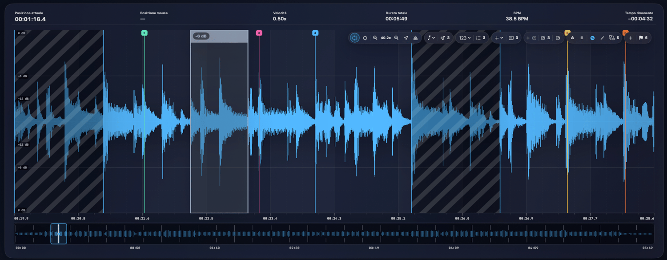Add a new marker with plus
The height and width of the screenshot is (260, 667).
point(631,38)
